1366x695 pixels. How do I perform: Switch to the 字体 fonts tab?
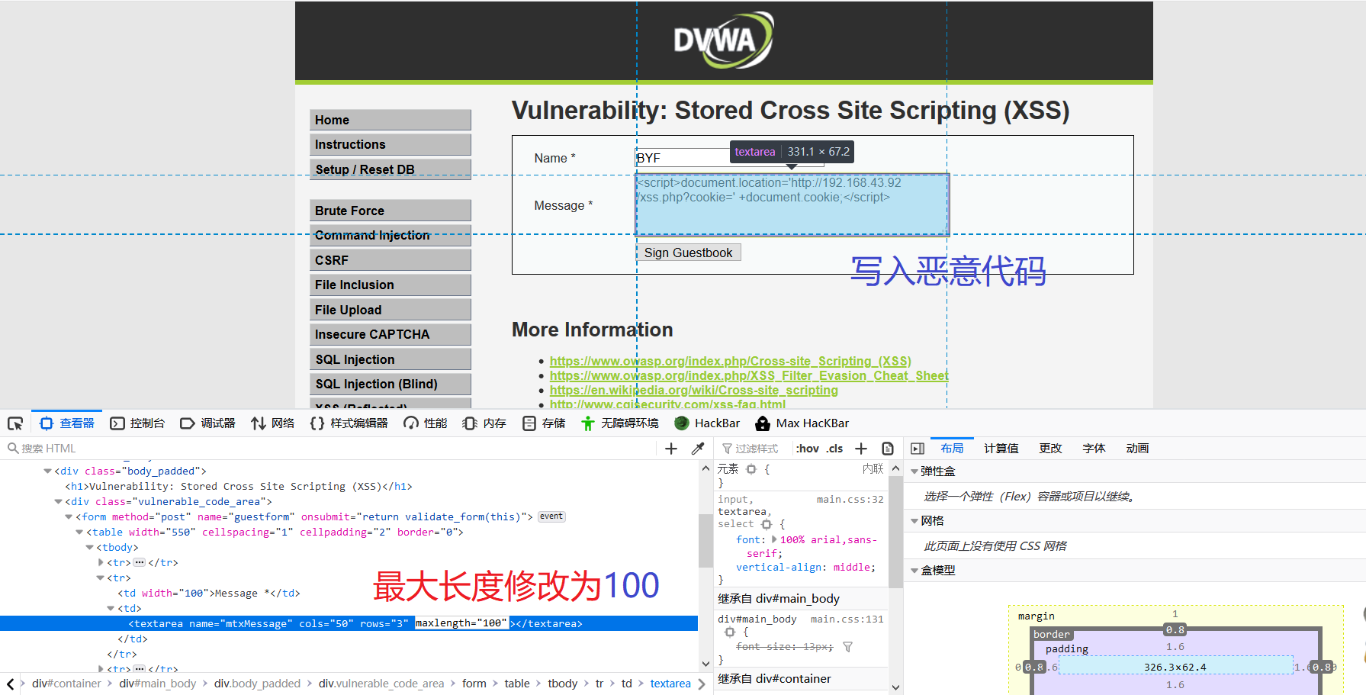pyautogui.click(x=1094, y=449)
